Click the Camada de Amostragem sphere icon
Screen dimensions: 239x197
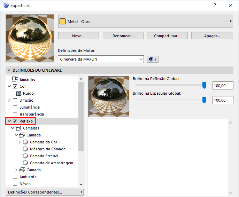click(25, 163)
